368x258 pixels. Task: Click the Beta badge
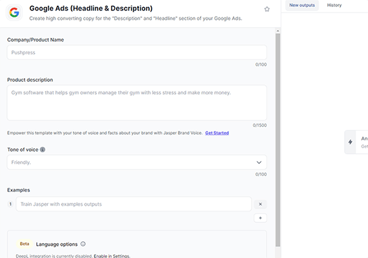25,244
